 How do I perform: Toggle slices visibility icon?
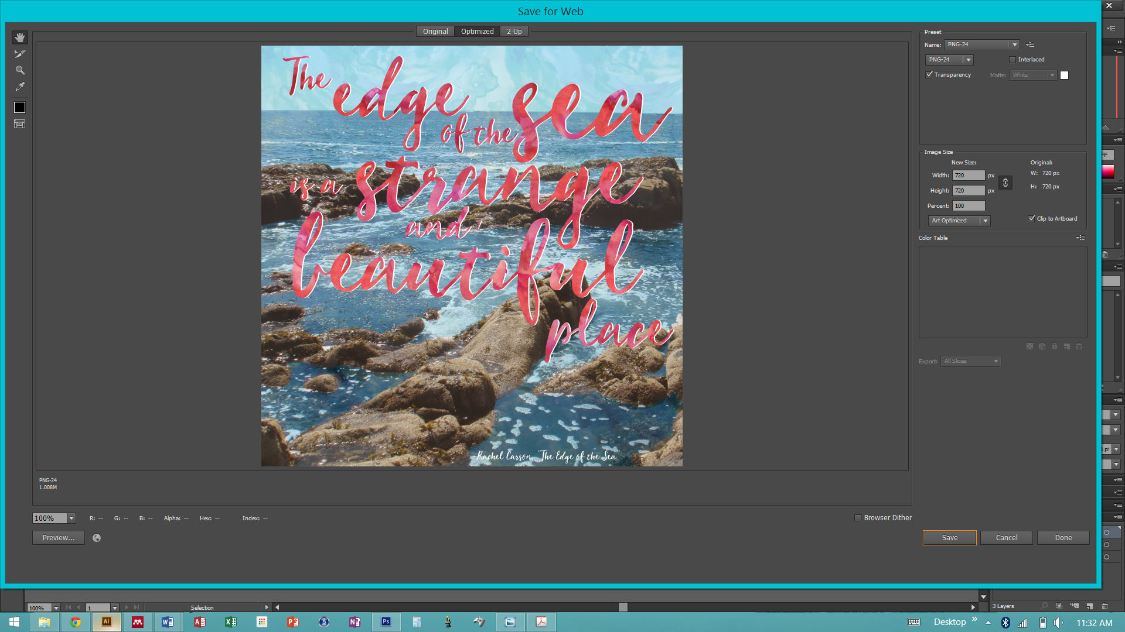[20, 124]
